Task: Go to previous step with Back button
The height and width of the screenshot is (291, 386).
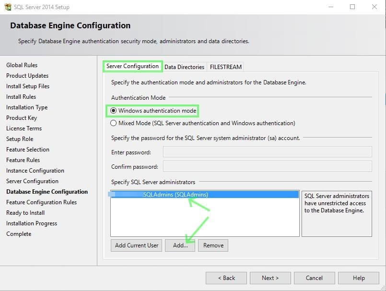Action: pyautogui.click(x=226, y=278)
